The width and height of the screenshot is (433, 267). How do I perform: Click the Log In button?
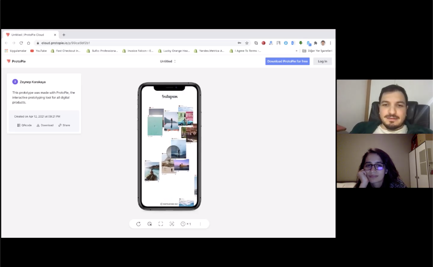(322, 61)
